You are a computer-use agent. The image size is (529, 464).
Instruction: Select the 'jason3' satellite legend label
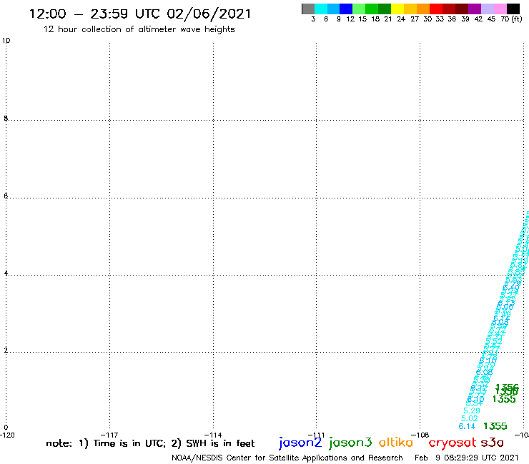click(x=350, y=443)
